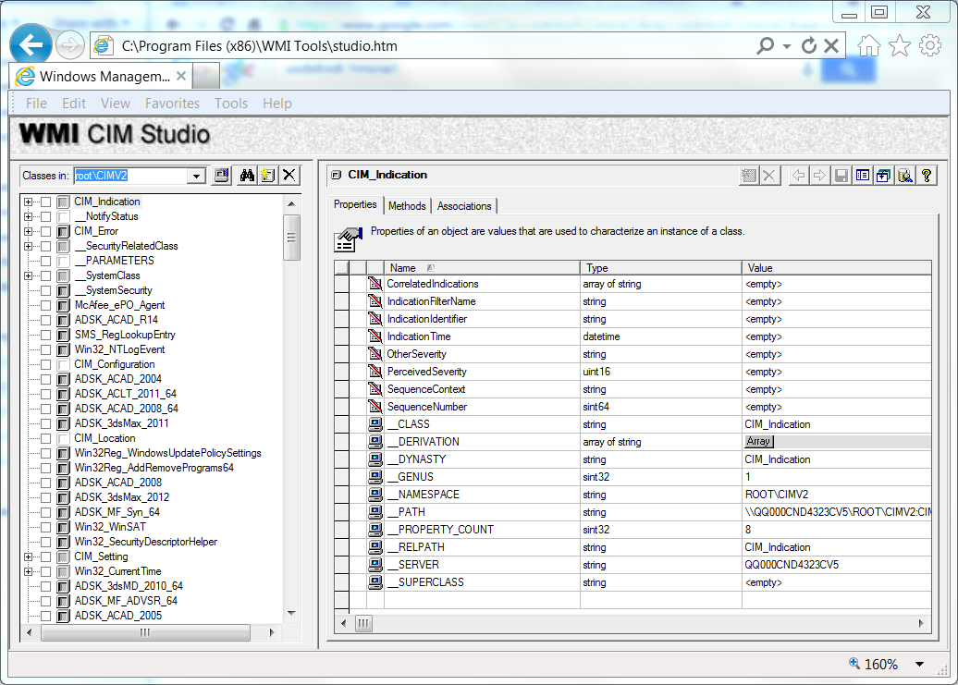The width and height of the screenshot is (958, 685).
Task: Open the File menu
Action: pyautogui.click(x=36, y=104)
